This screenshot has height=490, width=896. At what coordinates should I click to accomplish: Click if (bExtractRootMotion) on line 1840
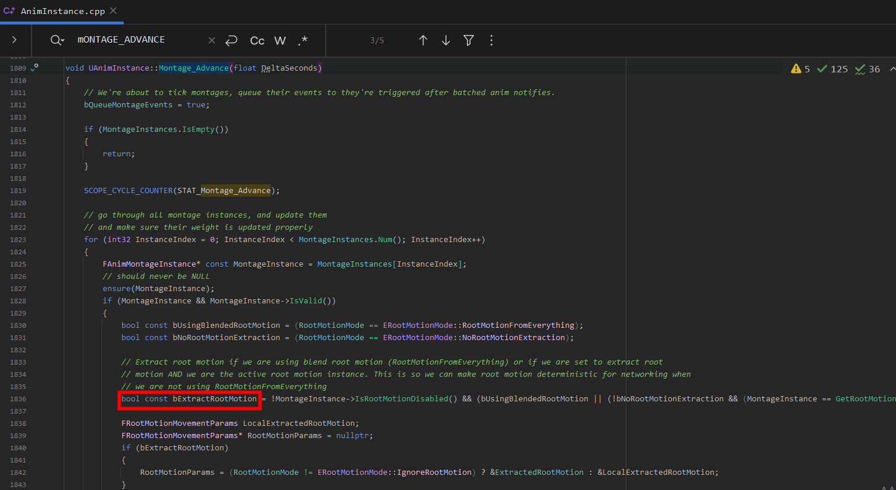[x=175, y=448]
